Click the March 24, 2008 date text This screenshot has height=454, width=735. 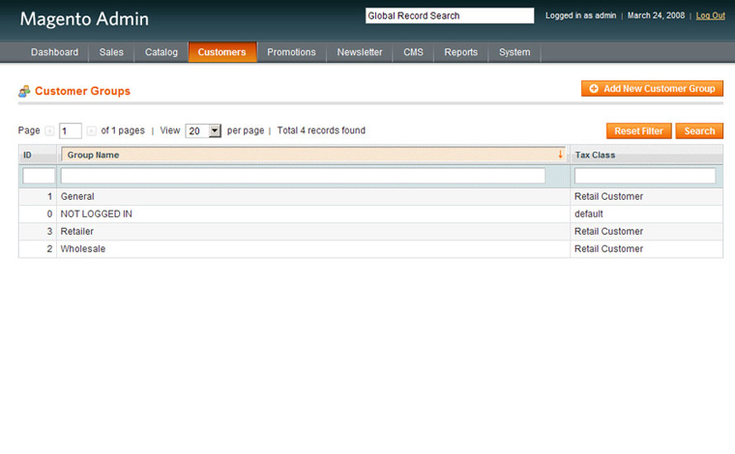point(656,15)
